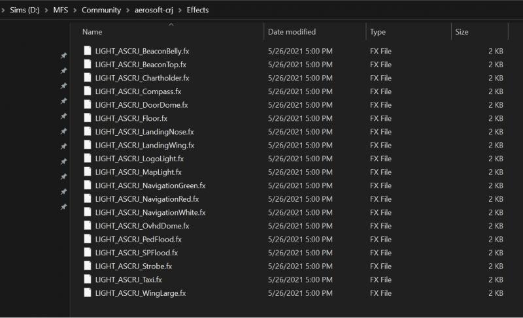This screenshot has width=523, height=318.
Task: Click the LIGHT_ASCRJ_BeaconBelly.fx file icon
Action: [88, 51]
